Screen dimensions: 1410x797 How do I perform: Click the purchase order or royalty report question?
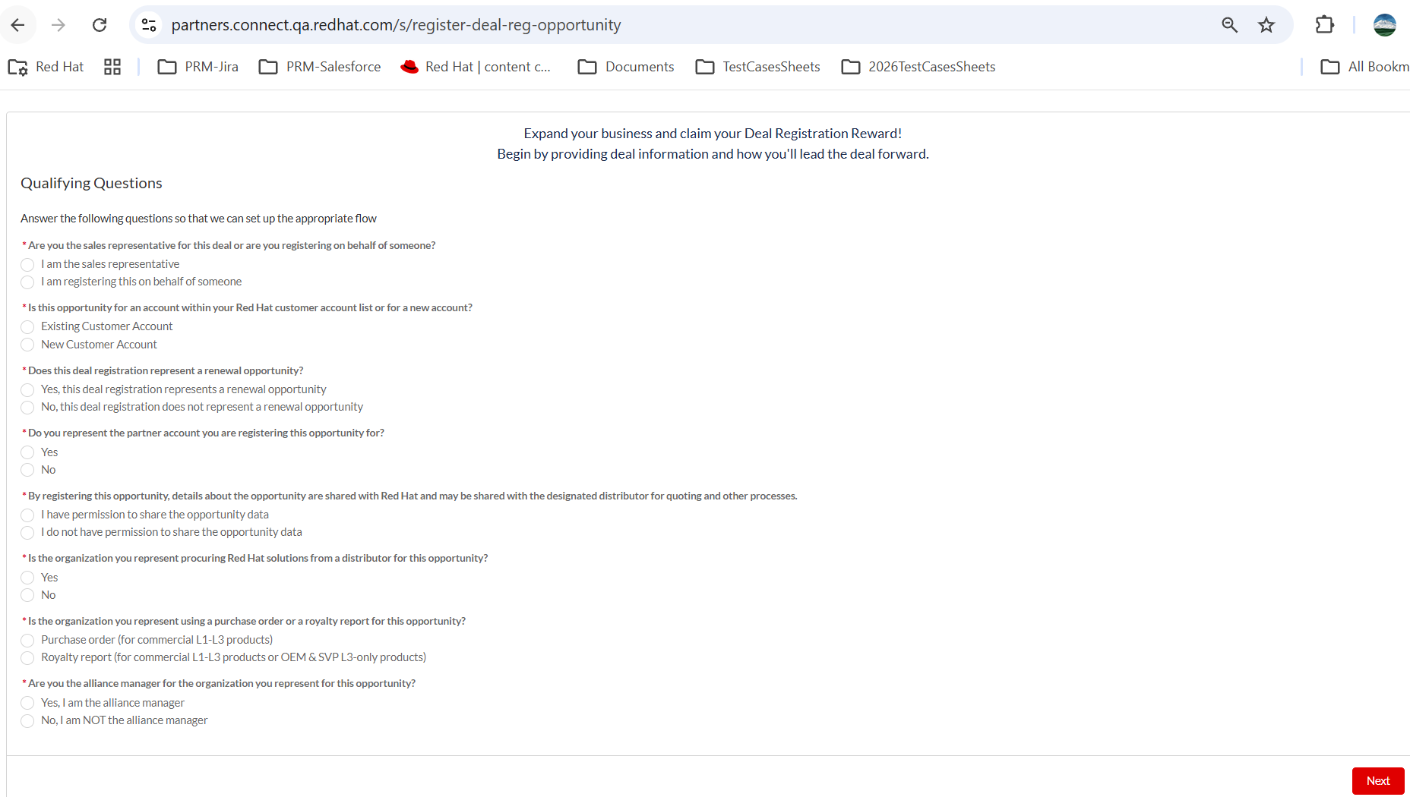pyautogui.click(x=247, y=621)
